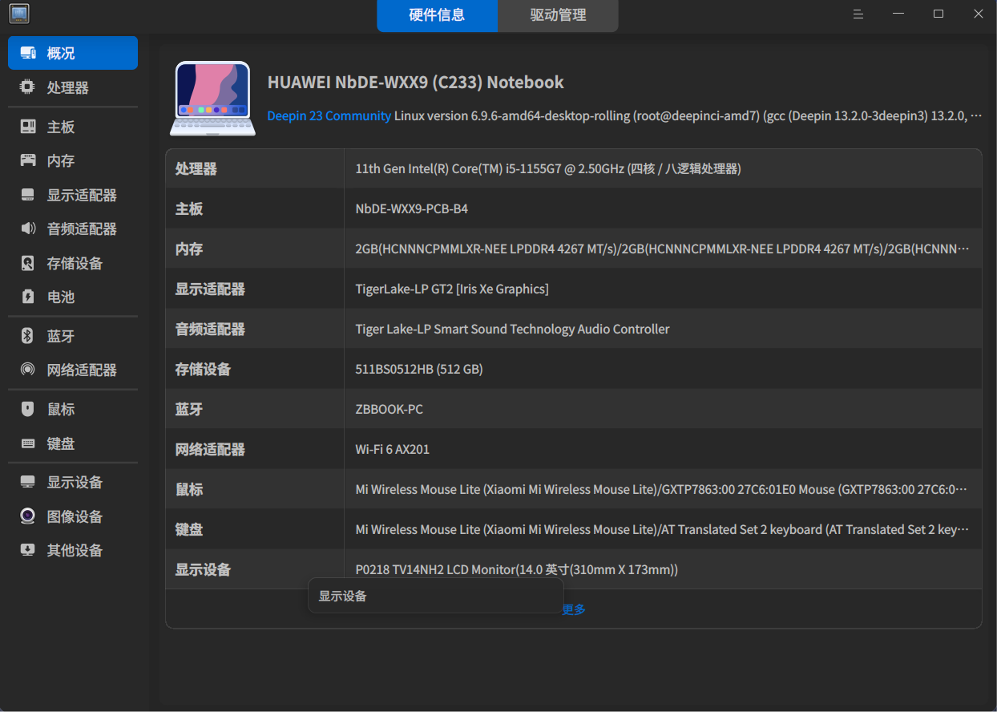Select the ZBBOOK-PC Bluetooth value
This screenshot has width=997, height=712.
pyautogui.click(x=390, y=409)
